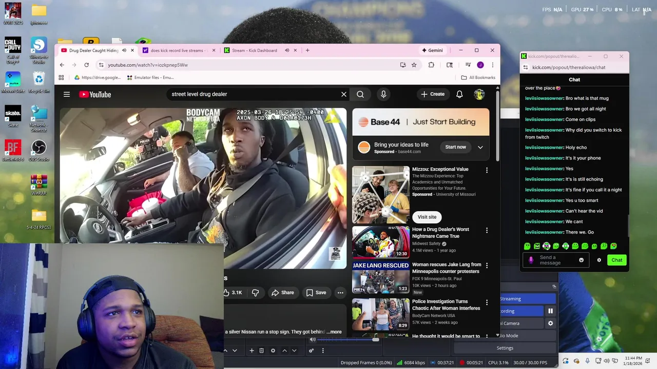Screen dimensions: 657x369
Task: Expand video description with ...more
Action: 334,332
